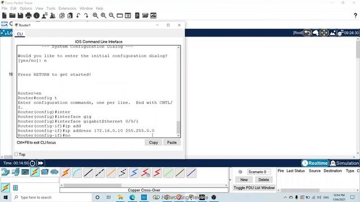
Task: Click the Zoom Reset magnifier icon
Action: click(103, 16)
